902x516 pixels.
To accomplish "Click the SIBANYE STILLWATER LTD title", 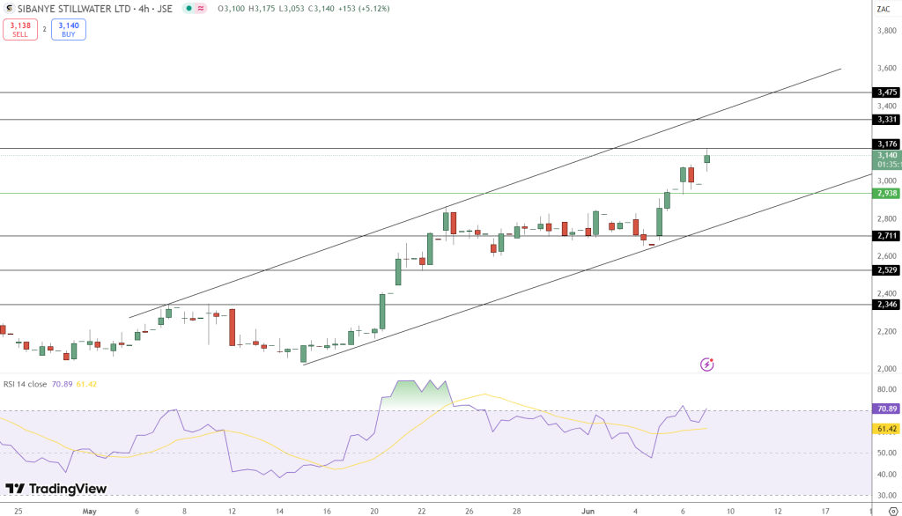I will point(75,9).
